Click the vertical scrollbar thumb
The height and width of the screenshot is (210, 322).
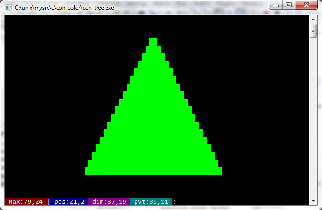(313, 30)
